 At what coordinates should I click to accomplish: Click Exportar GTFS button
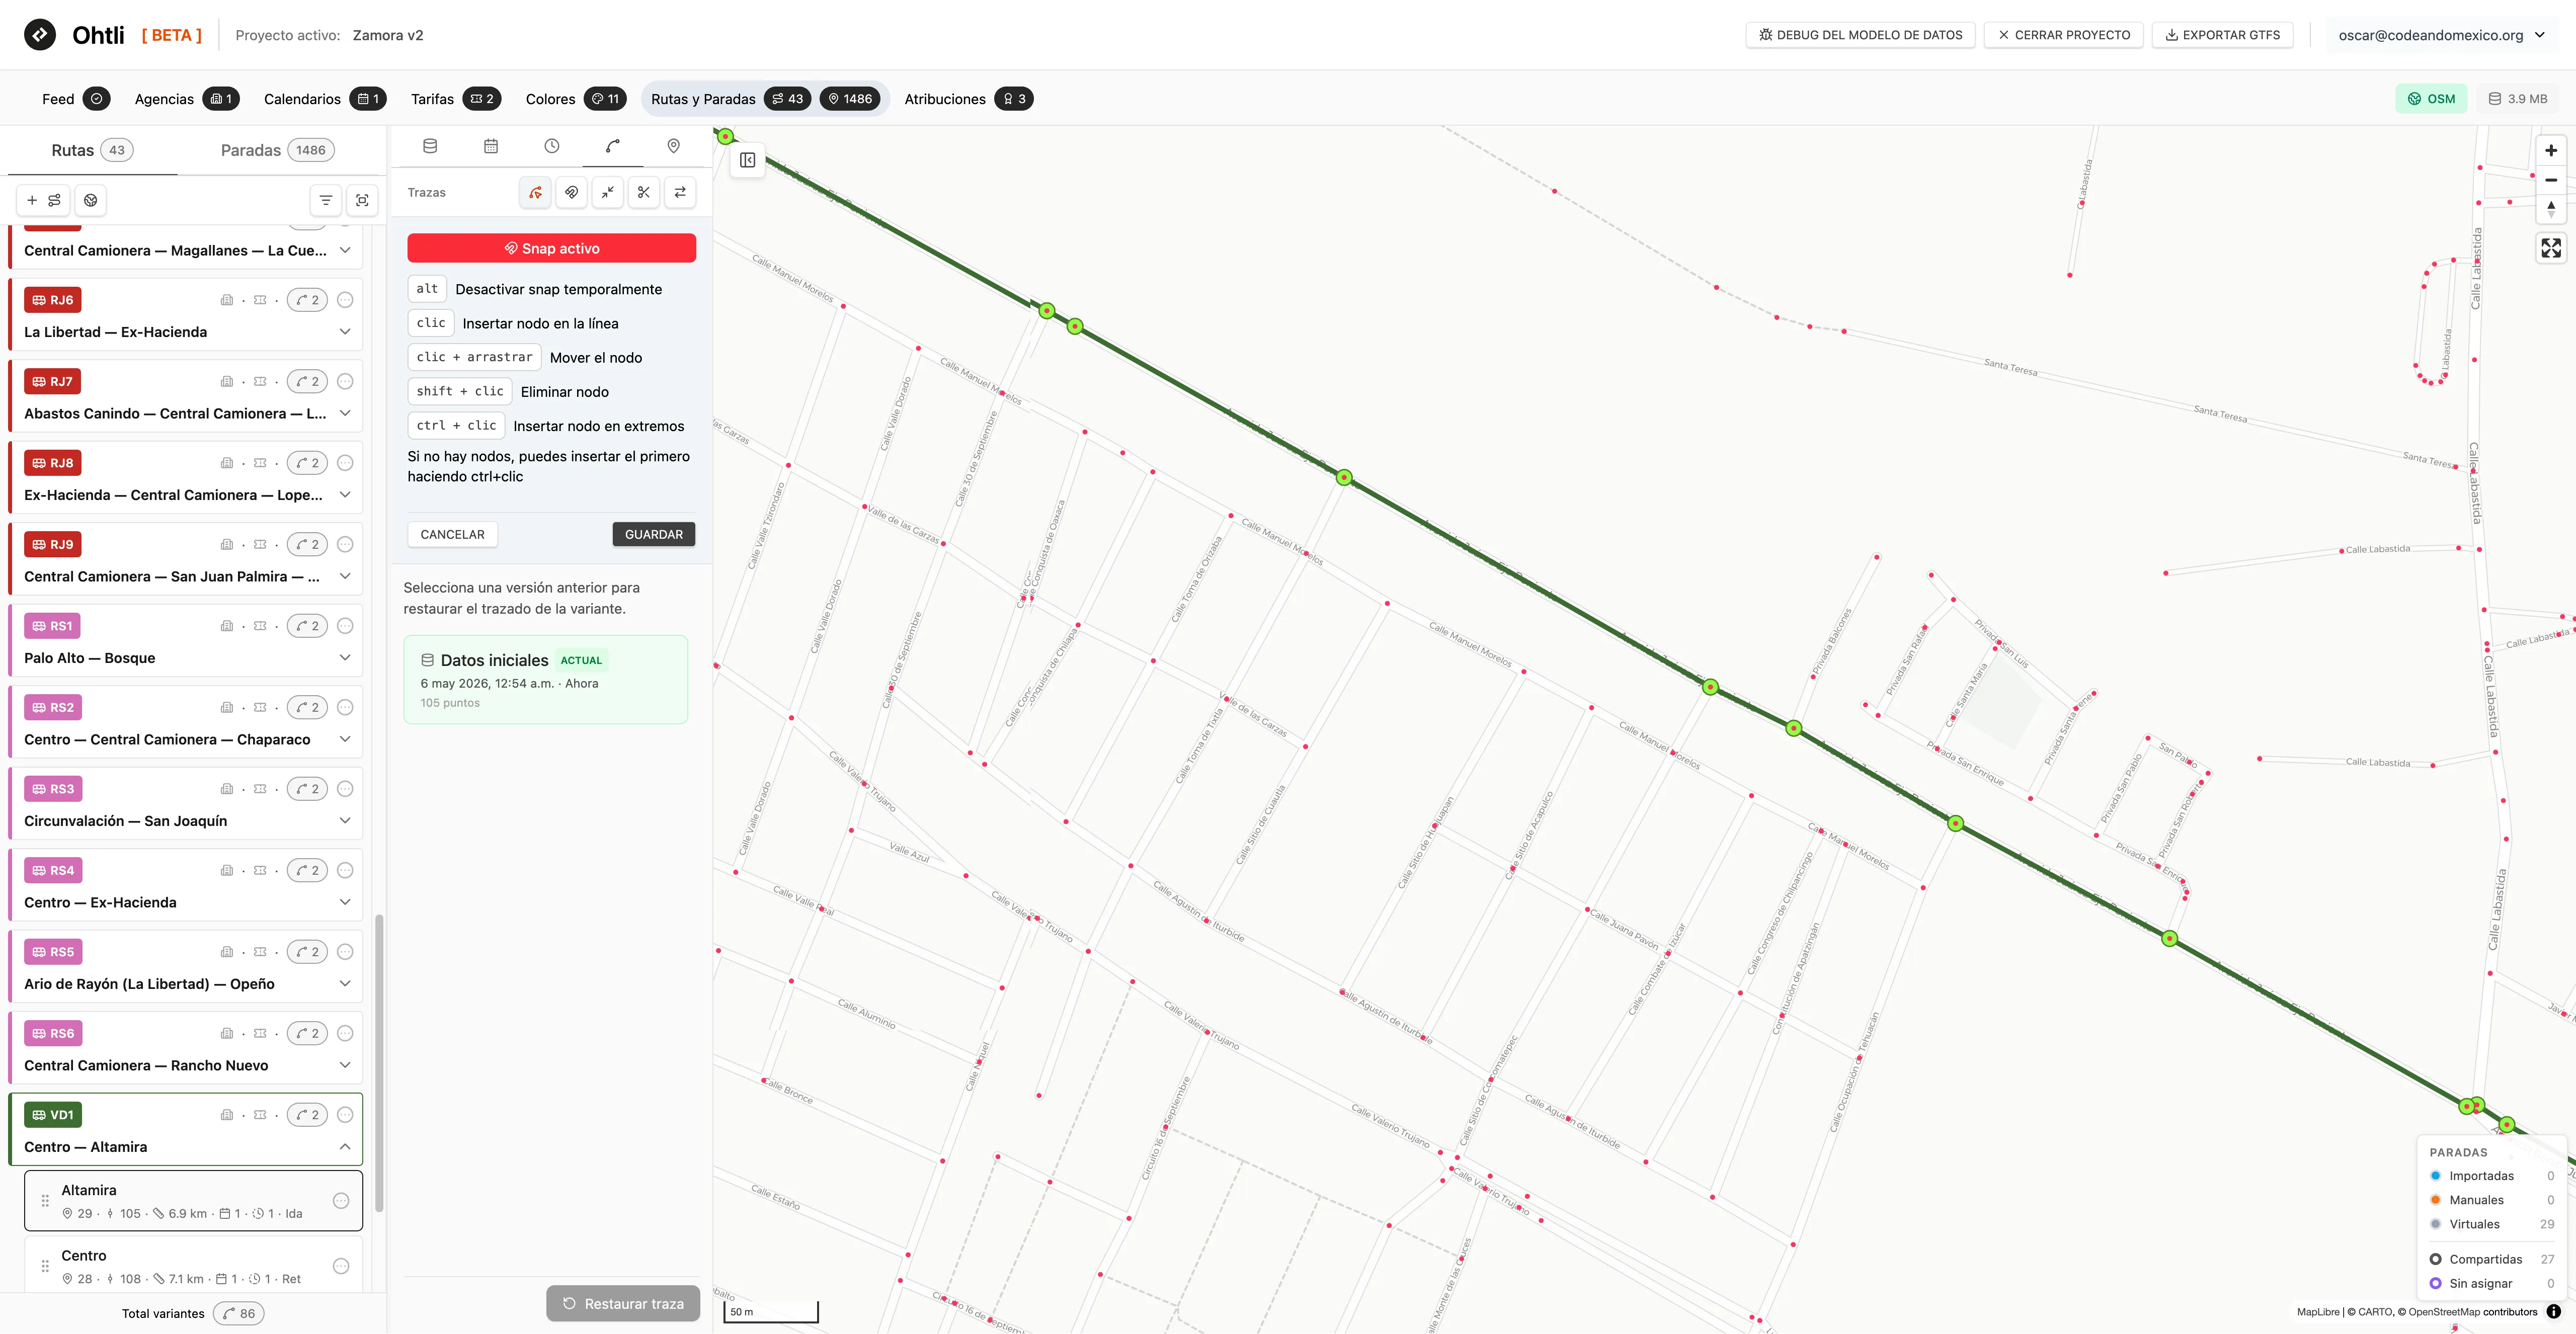tap(2222, 35)
